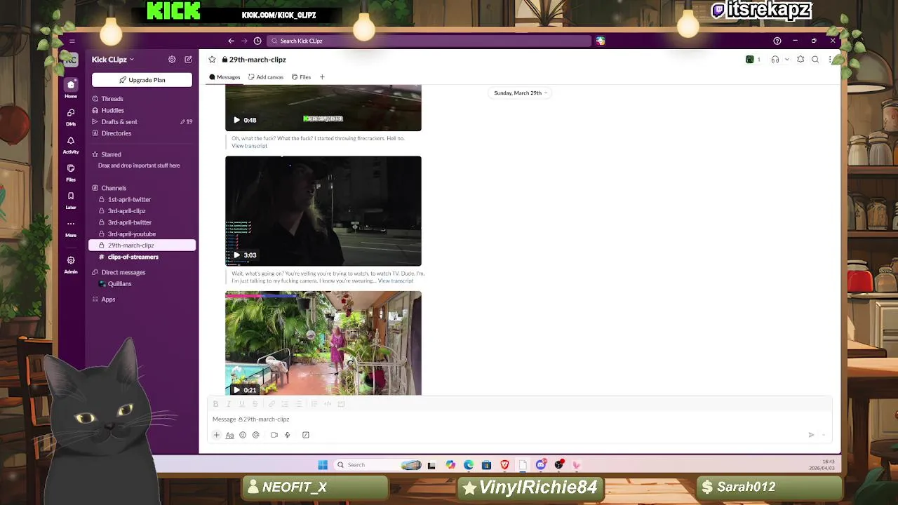Screen dimensions: 898x505
Task: Switch to the Files tab
Action: coord(301,77)
